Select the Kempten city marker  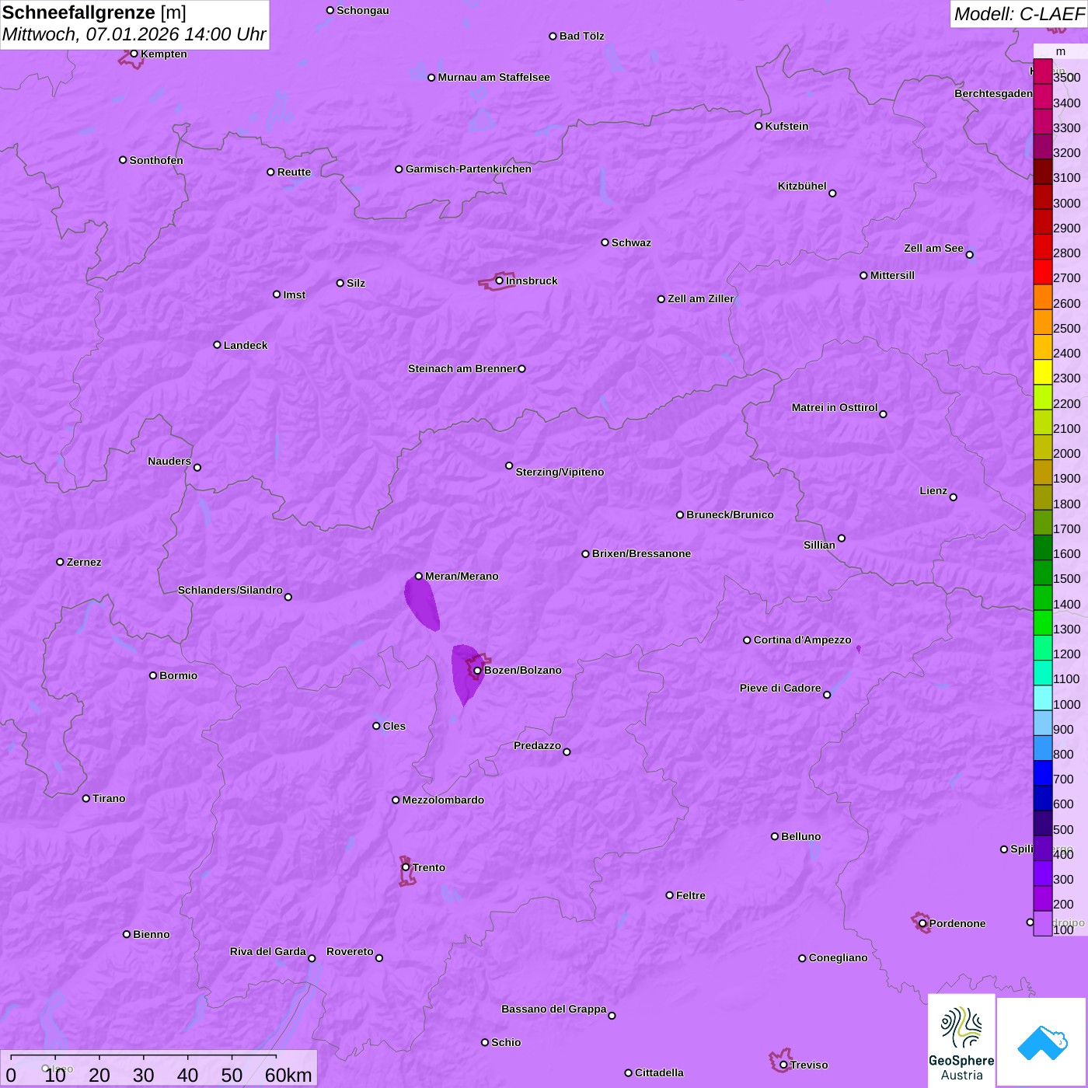134,54
